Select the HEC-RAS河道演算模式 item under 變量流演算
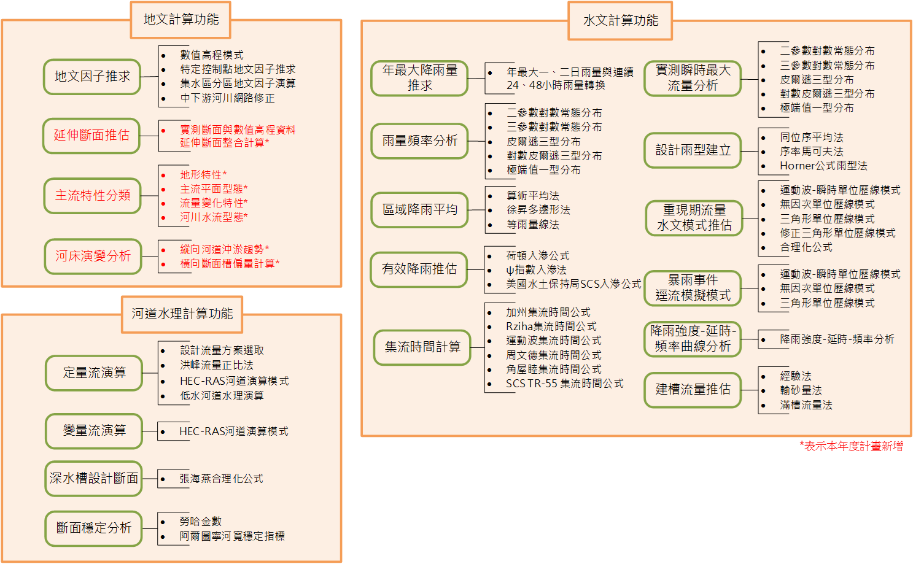 233,431
